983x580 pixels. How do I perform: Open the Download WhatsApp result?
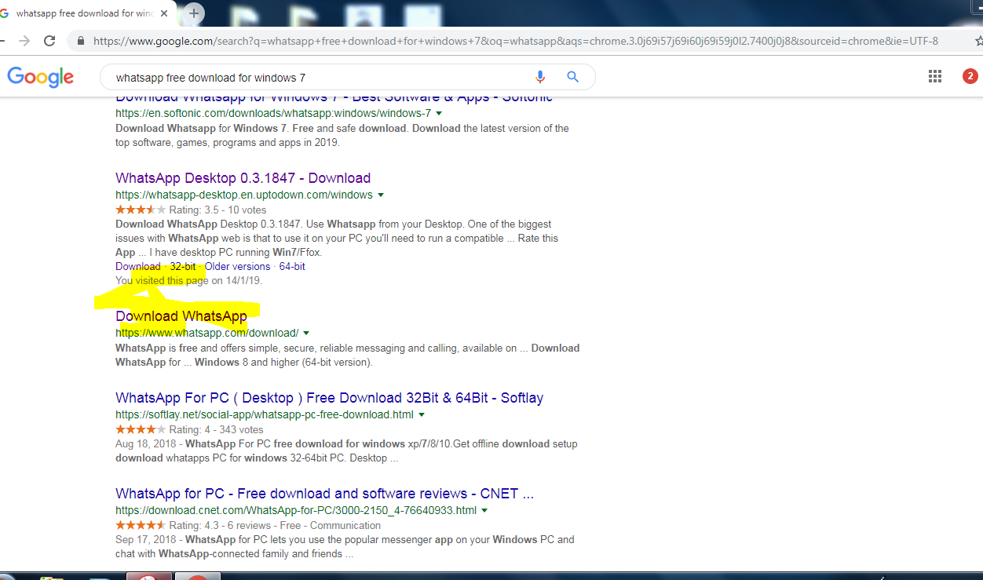tap(181, 316)
